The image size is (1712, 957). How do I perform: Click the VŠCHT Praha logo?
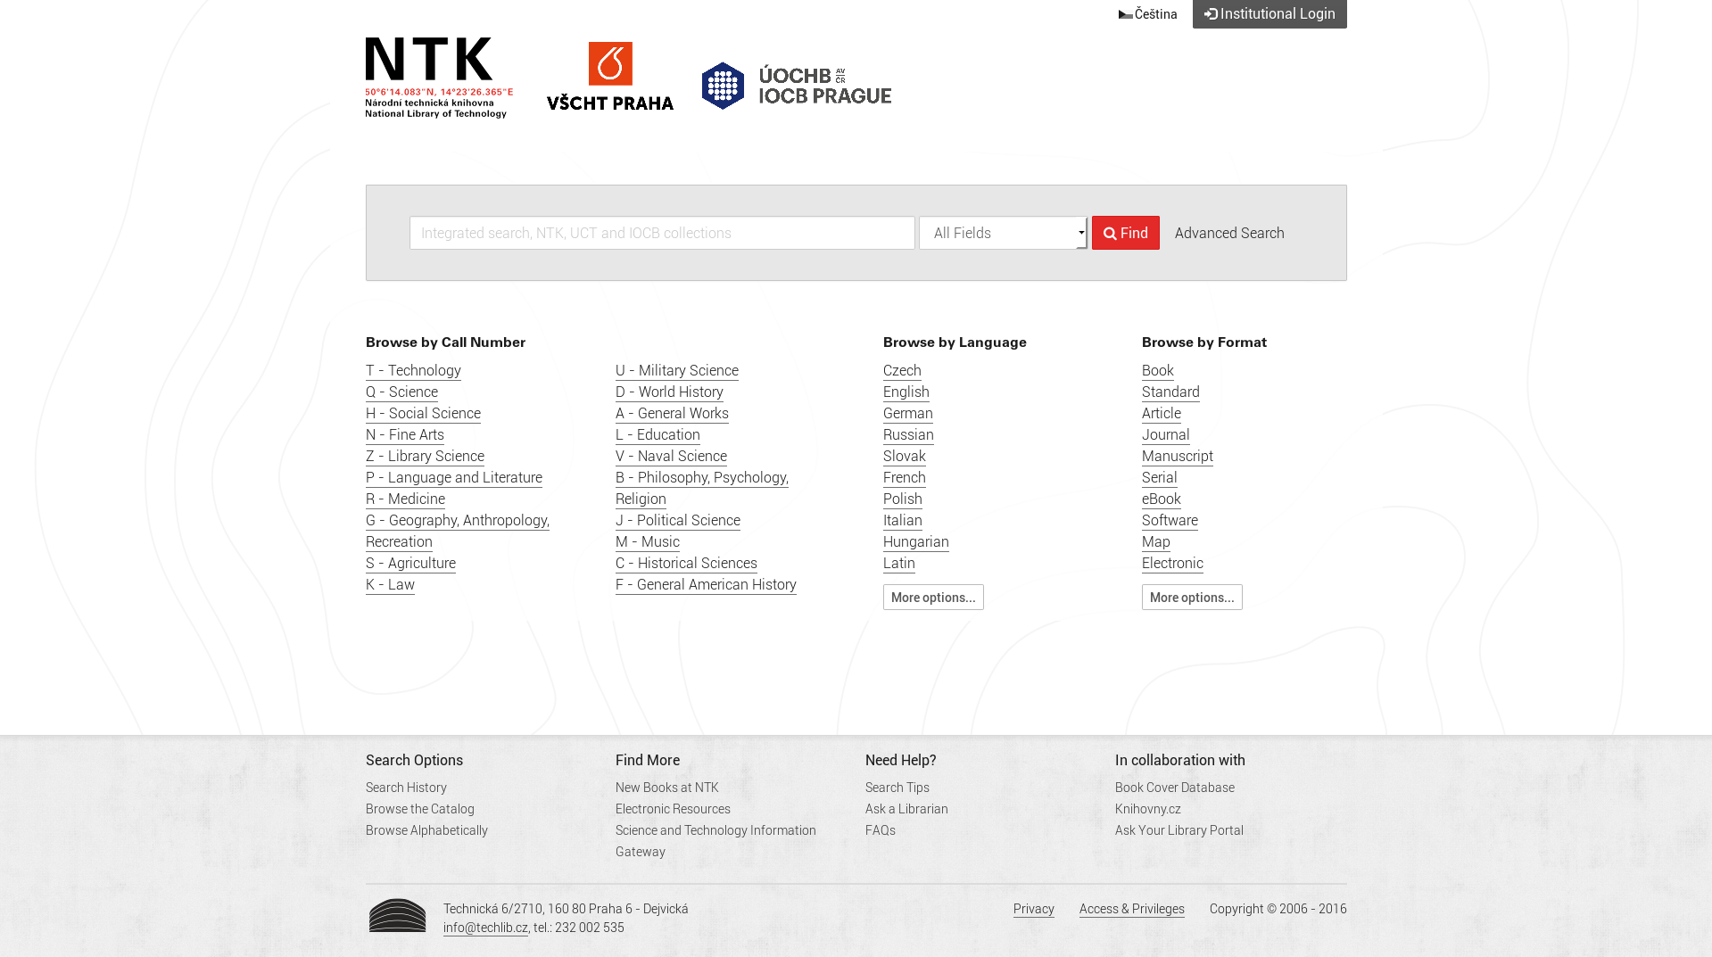610,77
